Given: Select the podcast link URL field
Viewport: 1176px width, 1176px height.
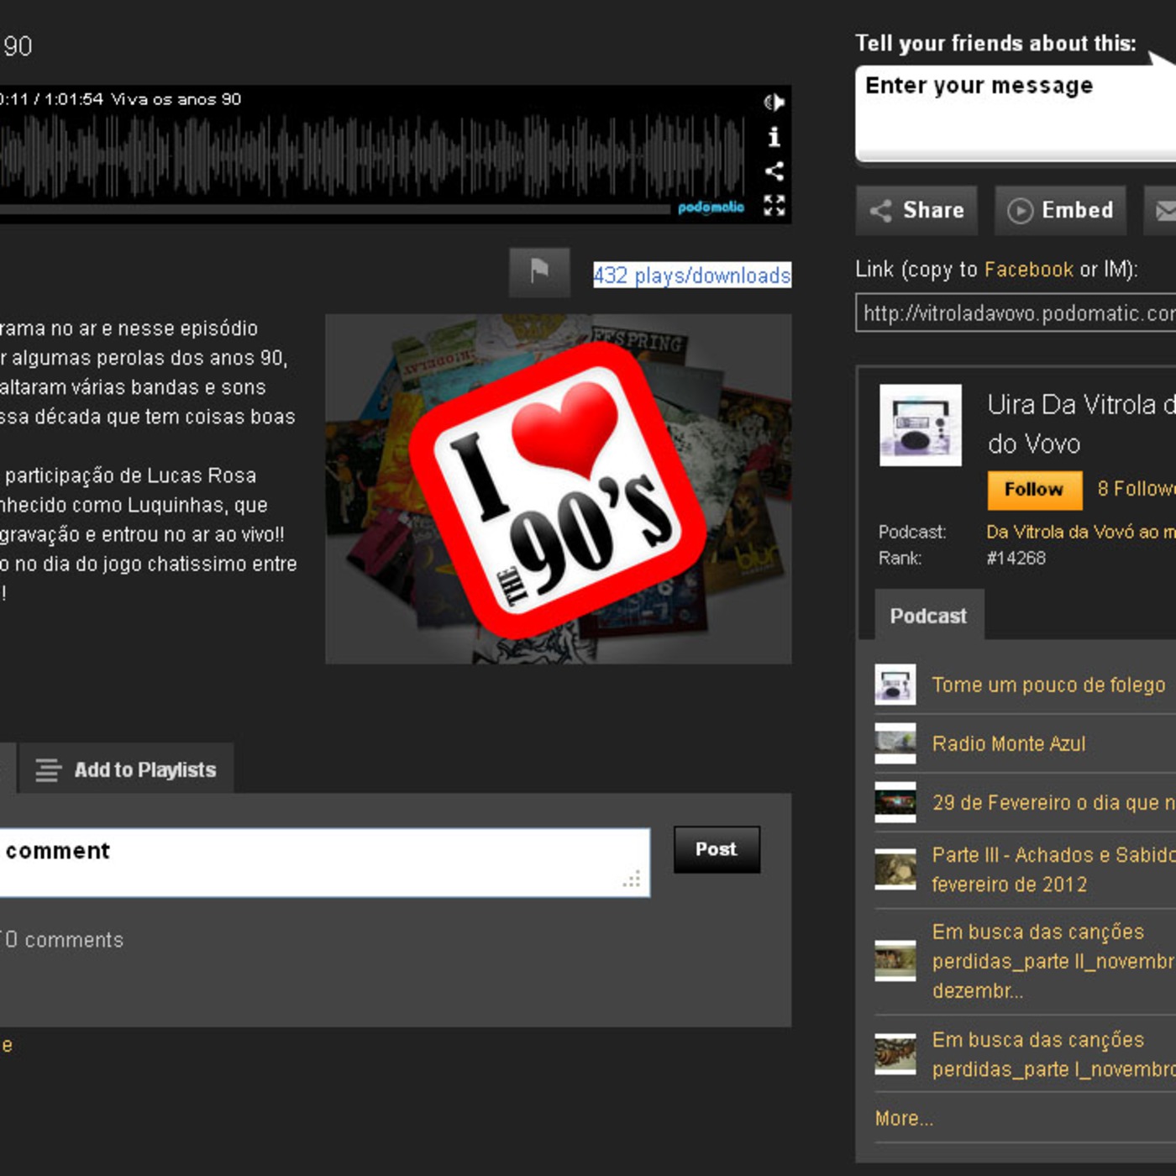Looking at the screenshot, I should point(1016,312).
